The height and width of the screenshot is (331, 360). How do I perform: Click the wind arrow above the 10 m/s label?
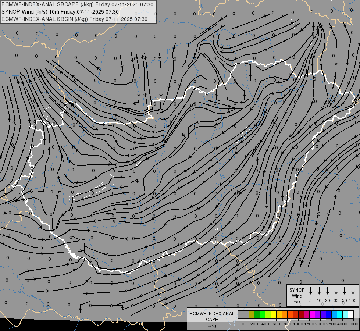tap(319, 291)
